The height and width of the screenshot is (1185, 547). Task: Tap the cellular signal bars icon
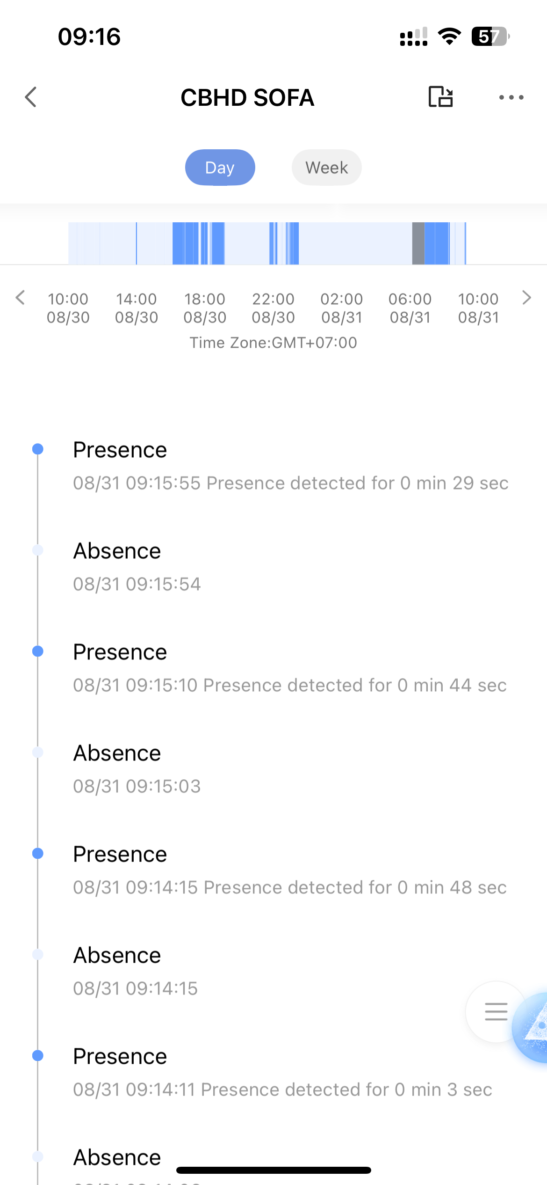point(414,37)
